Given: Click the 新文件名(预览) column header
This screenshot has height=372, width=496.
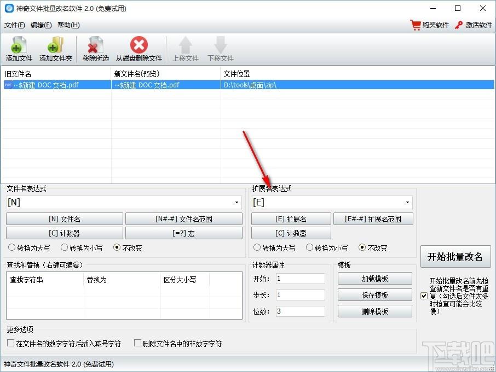Looking at the screenshot, I should 166,74.
